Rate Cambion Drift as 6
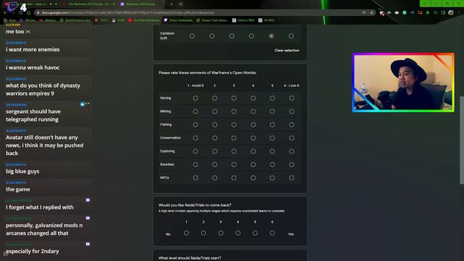This screenshot has height=261, width=464. pos(291,36)
